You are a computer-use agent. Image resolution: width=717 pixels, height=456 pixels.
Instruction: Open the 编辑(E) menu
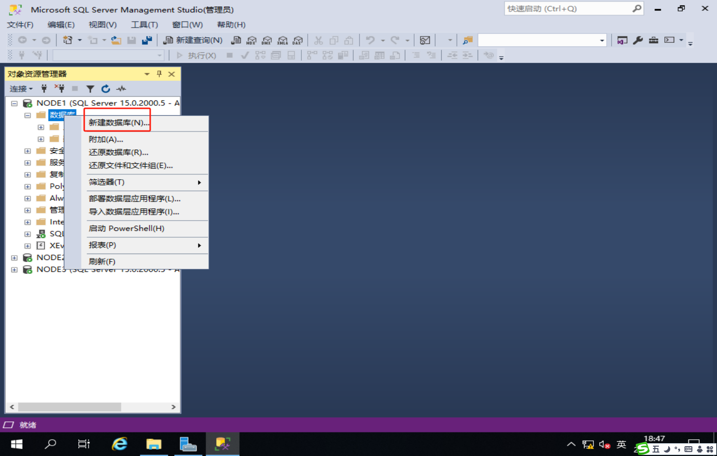[61, 25]
